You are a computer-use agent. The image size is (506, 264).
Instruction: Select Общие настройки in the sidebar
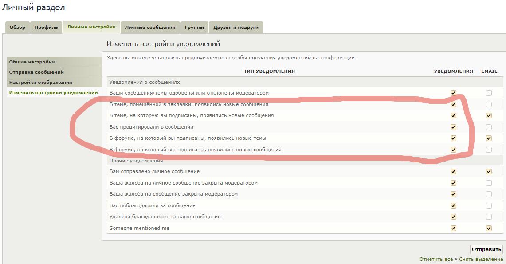pos(32,62)
